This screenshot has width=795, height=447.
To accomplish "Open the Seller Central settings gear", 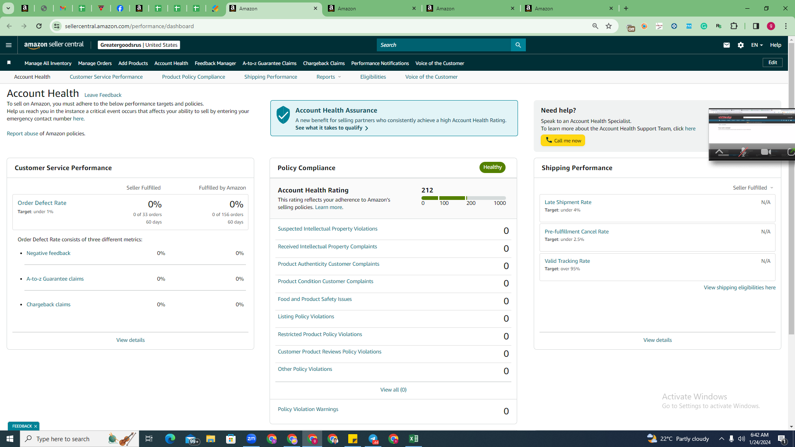I will pos(741,45).
